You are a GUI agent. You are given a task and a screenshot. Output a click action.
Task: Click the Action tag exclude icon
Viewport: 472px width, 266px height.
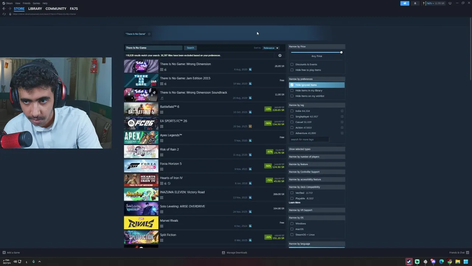(x=342, y=127)
